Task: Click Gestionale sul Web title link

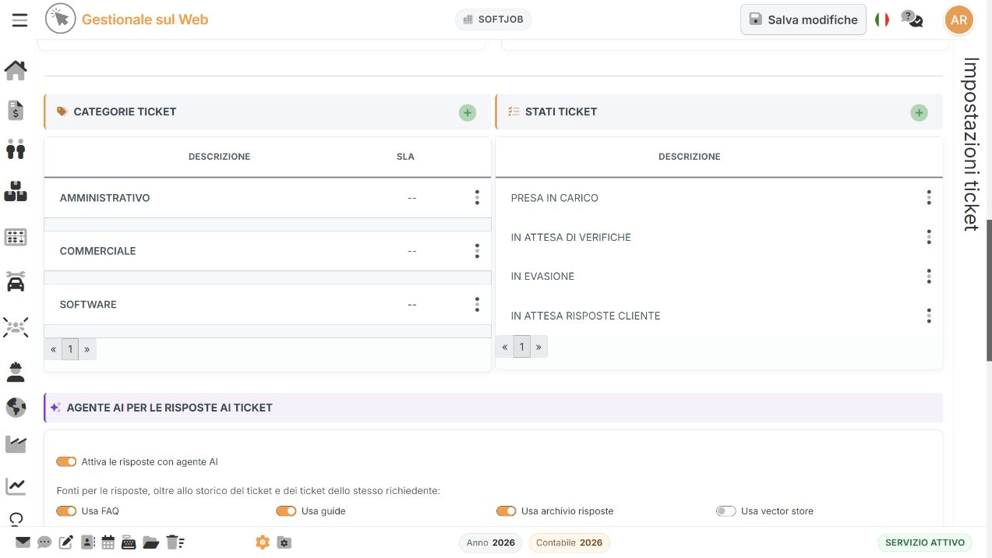Action: tap(145, 19)
